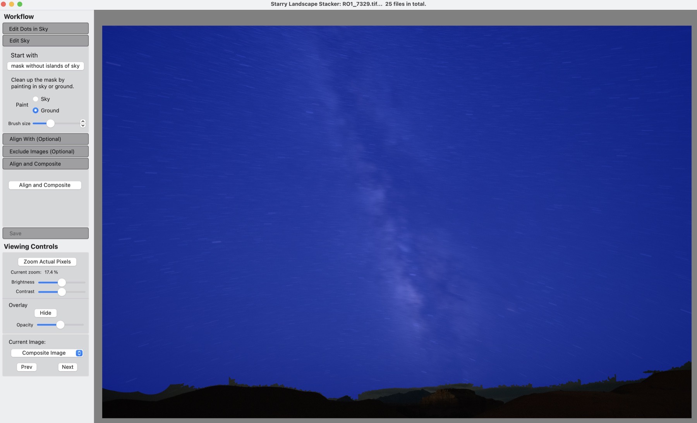Viewport: 697px width, 423px height.
Task: Click the white Align and Composite button
Action: pos(45,185)
